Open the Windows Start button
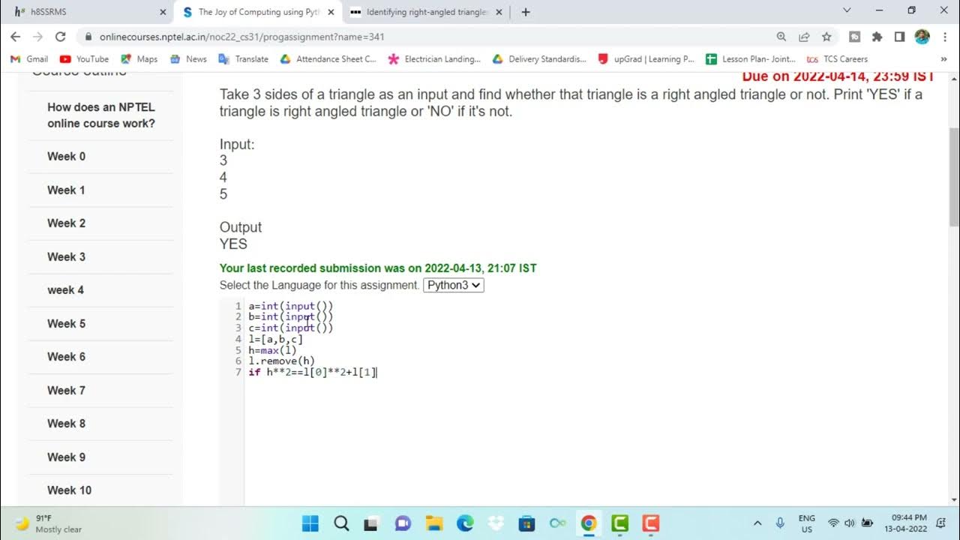The height and width of the screenshot is (540, 960). pos(310,523)
